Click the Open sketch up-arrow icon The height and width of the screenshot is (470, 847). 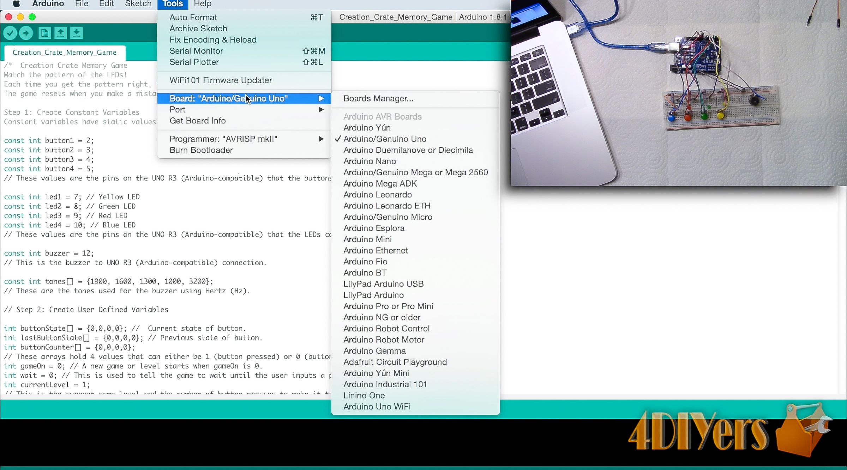click(60, 33)
